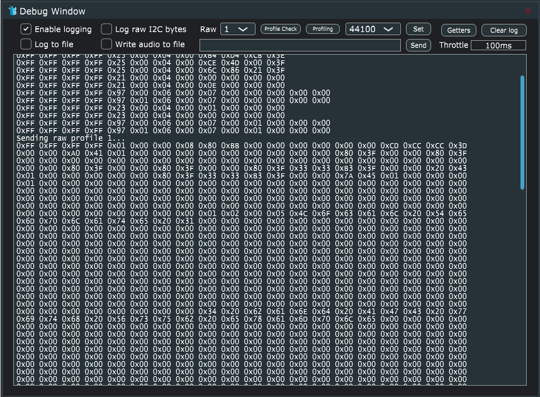Enable the Log to file checkbox
The width and height of the screenshot is (540, 397).
[26, 44]
